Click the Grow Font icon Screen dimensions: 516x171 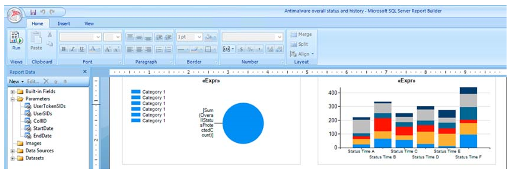coord(107,49)
